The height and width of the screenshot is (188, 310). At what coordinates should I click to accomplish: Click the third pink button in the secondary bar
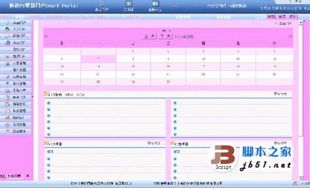point(292,17)
